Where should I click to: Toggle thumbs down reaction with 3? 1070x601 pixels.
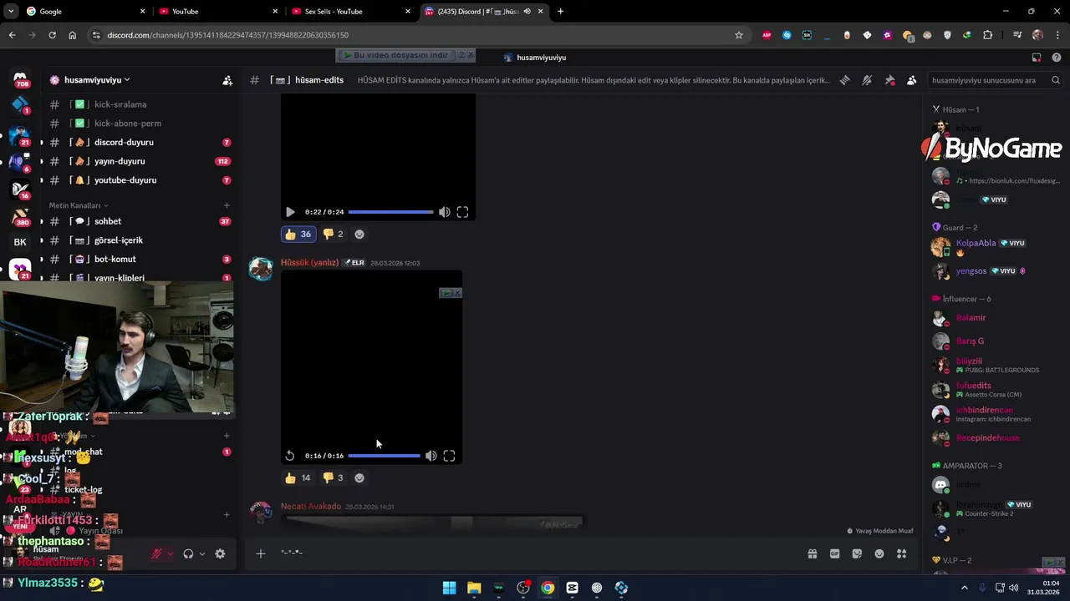point(334,478)
